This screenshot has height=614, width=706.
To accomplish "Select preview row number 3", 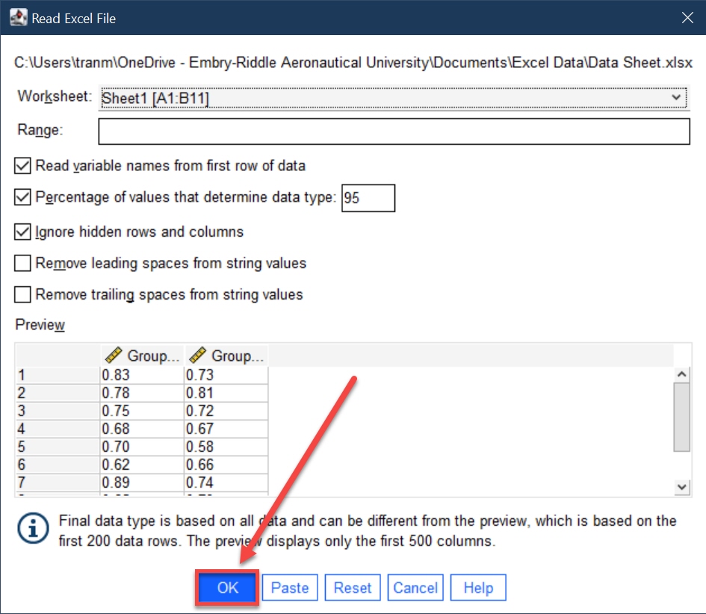I will (58, 411).
